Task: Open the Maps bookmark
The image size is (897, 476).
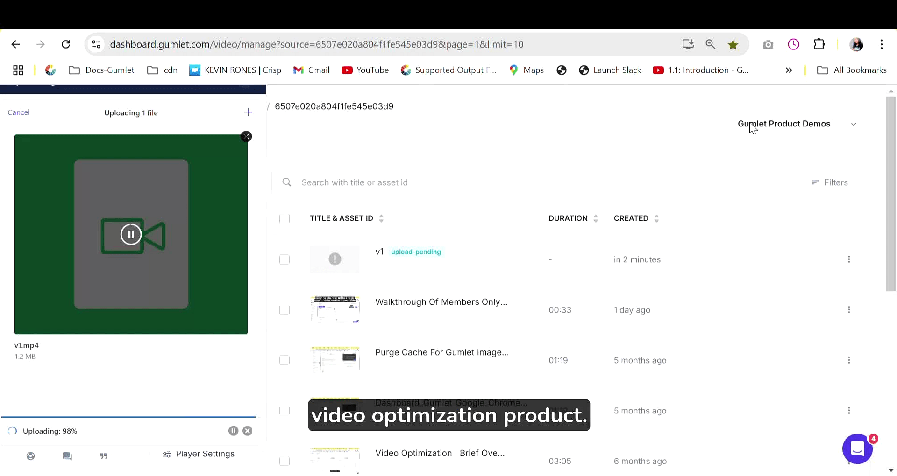Action: click(x=527, y=70)
